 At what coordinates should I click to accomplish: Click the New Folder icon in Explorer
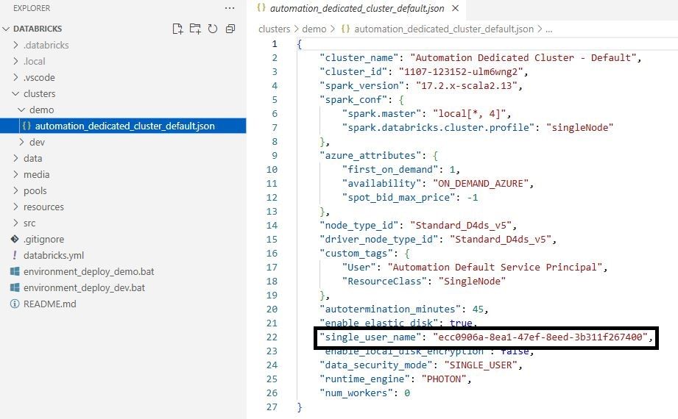coord(195,29)
